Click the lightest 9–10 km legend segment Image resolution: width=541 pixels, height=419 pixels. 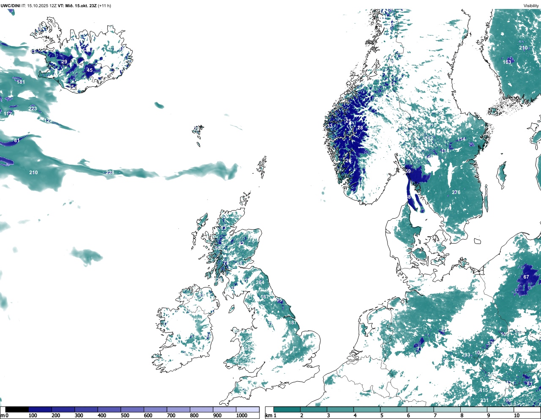(x=501, y=410)
